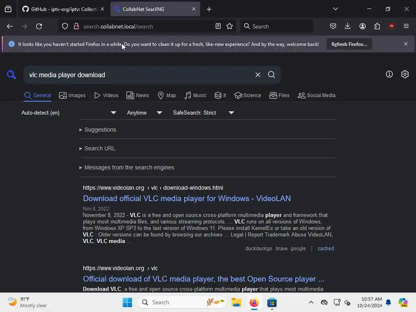Open the Extensions puzzle icon
The image size is (416, 312).
377,26
